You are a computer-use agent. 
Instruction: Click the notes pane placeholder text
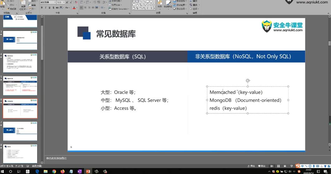56,158
